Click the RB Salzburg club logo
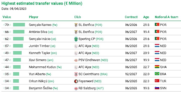Viewport: 181px width, 92px height. (x=76, y=88)
